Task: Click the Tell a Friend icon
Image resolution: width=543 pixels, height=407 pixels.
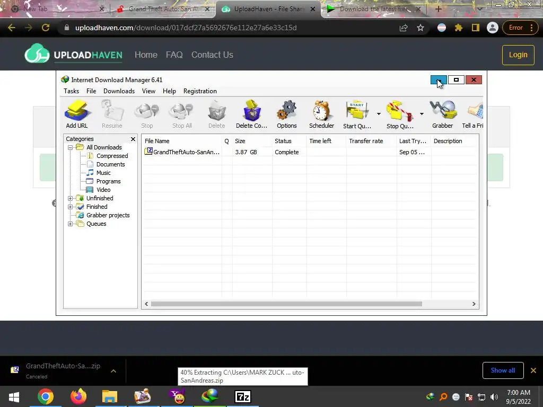Action: click(473, 114)
